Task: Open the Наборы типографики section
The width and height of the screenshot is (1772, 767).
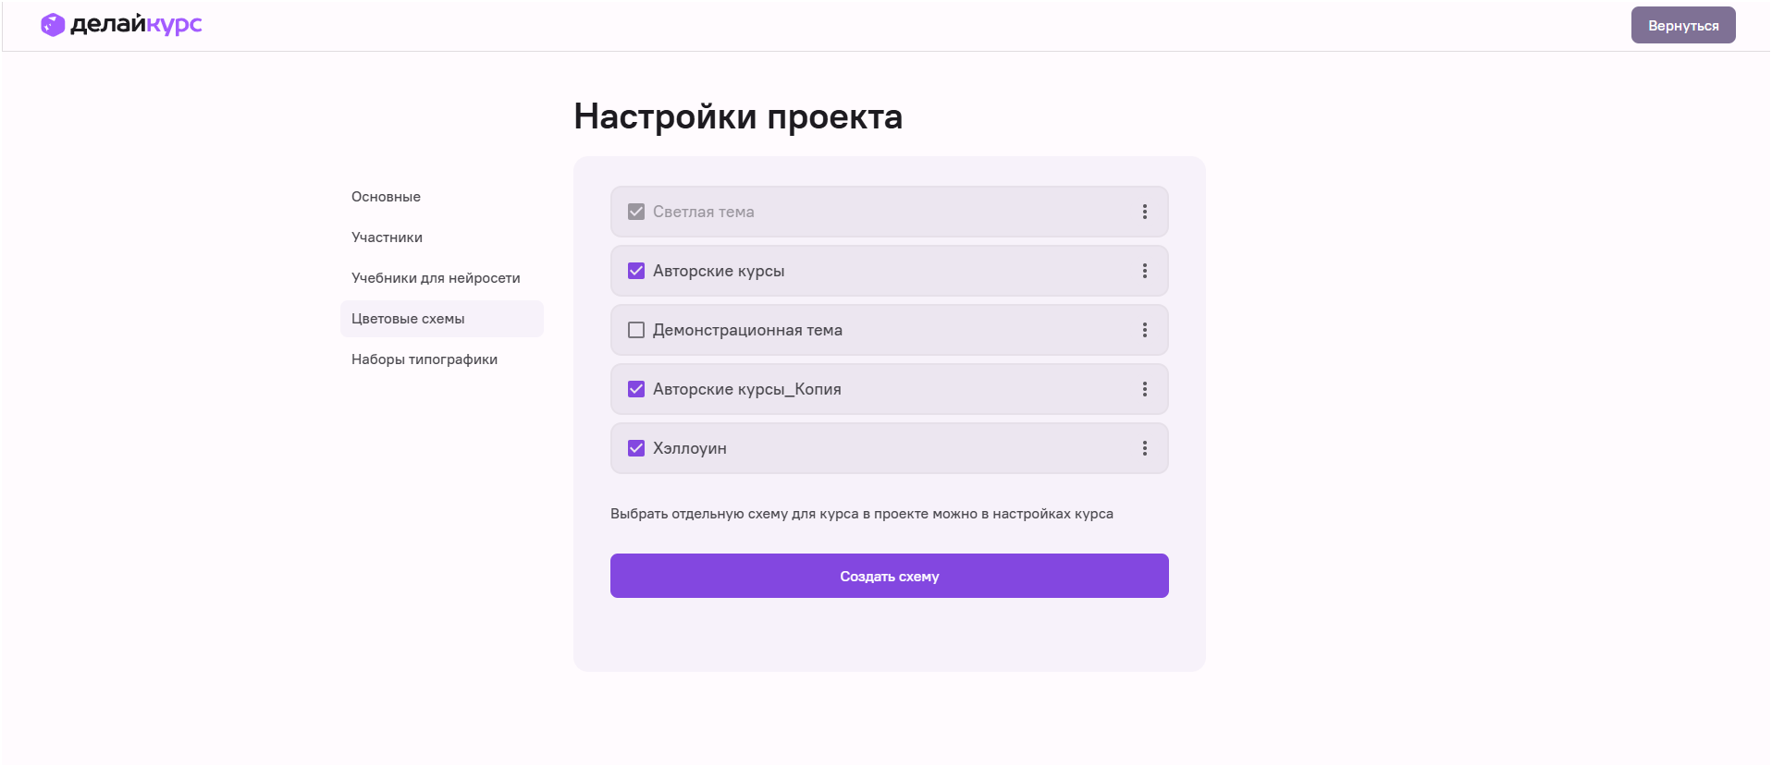Action: [x=424, y=359]
